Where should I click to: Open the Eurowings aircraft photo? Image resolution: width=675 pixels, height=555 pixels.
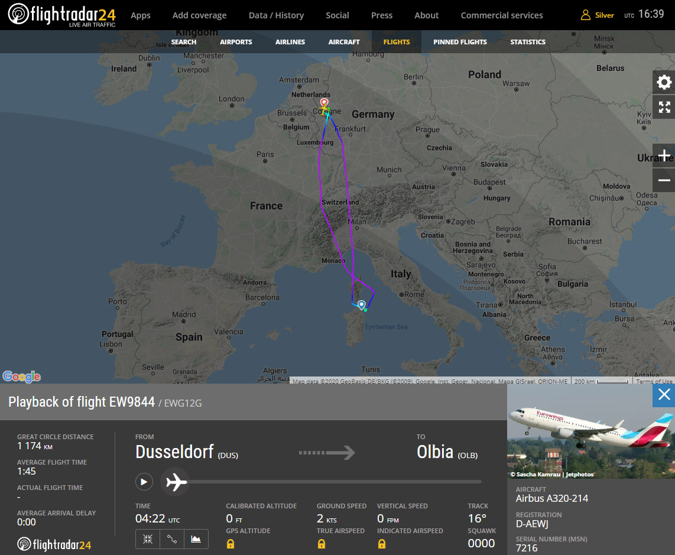[590, 431]
